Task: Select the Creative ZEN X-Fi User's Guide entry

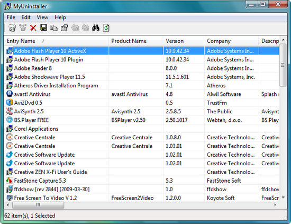Action: point(50,172)
